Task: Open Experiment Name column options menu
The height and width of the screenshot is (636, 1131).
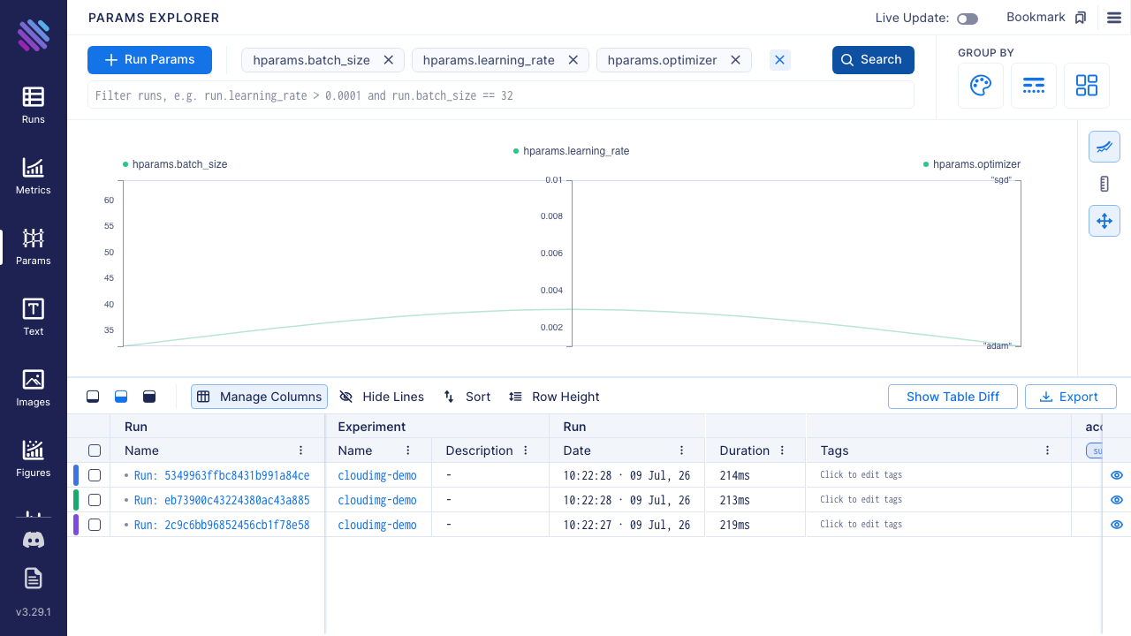Action: click(x=408, y=450)
